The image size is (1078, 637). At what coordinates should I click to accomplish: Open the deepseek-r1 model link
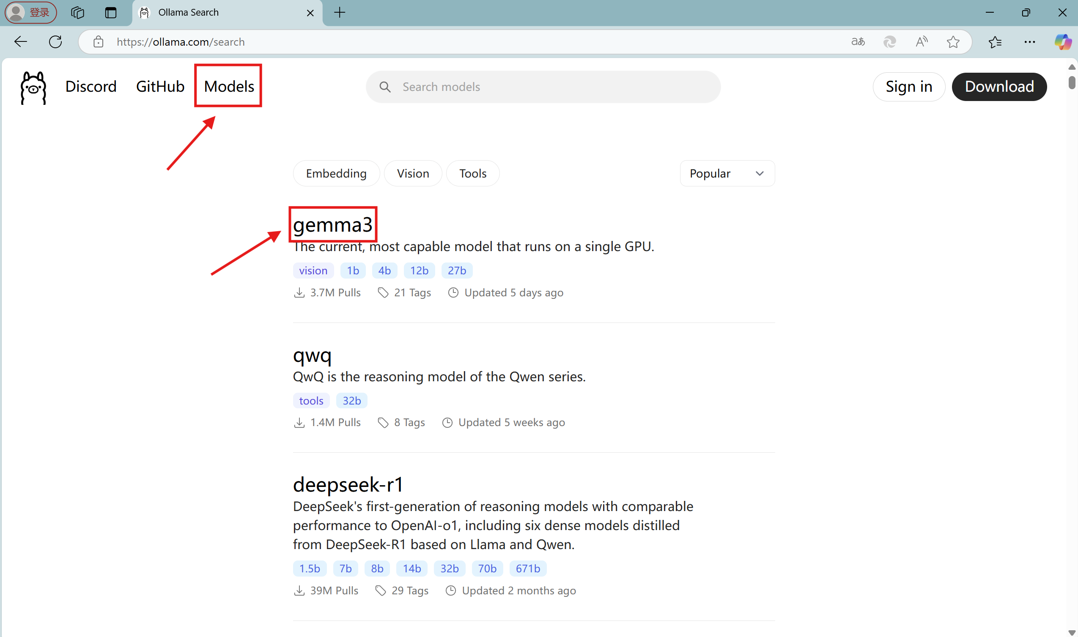coord(348,484)
